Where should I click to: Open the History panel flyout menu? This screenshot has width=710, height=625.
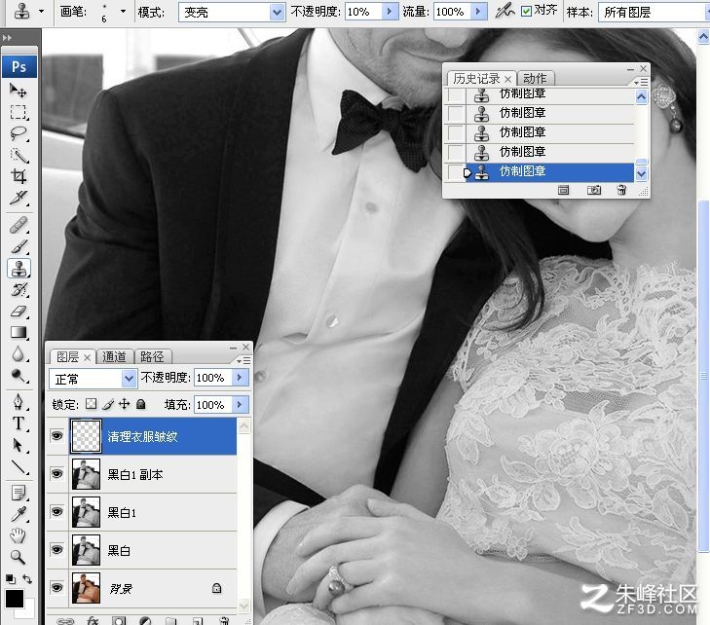click(641, 83)
